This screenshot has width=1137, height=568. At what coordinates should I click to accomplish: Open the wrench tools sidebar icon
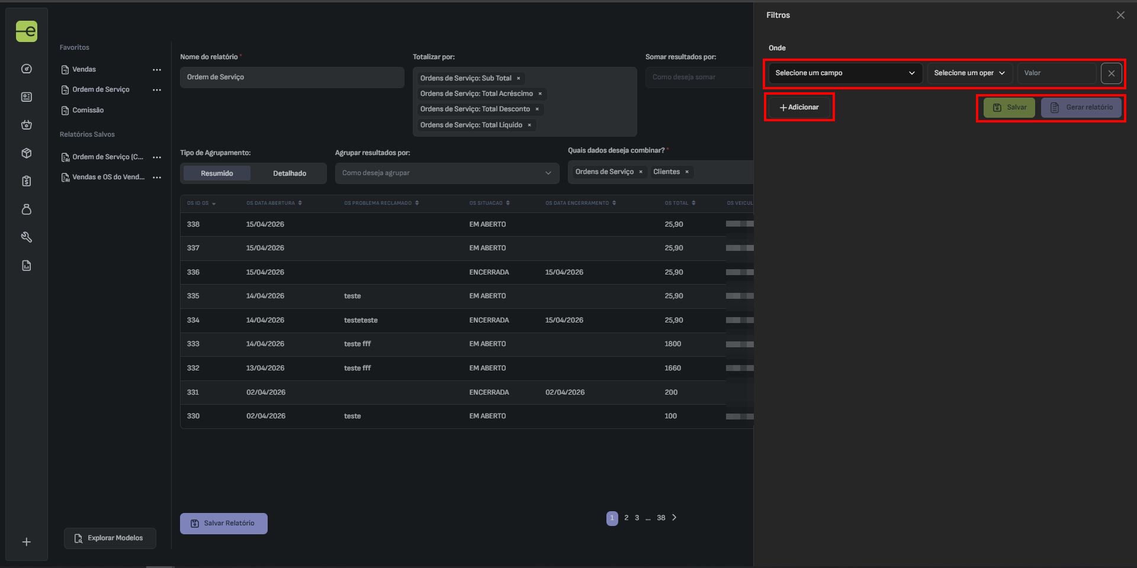27,237
